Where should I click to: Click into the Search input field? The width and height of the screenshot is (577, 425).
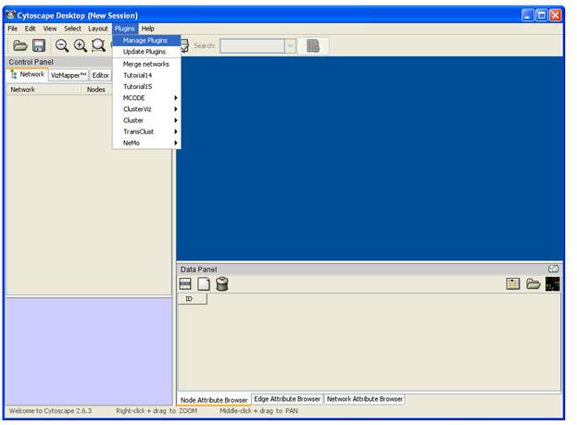[253, 46]
